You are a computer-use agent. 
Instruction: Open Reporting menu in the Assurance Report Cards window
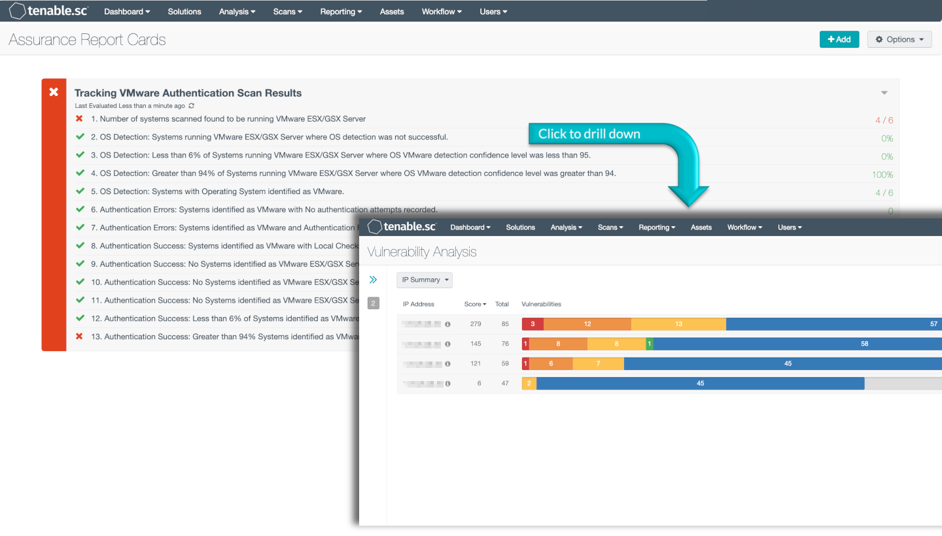[x=341, y=11]
